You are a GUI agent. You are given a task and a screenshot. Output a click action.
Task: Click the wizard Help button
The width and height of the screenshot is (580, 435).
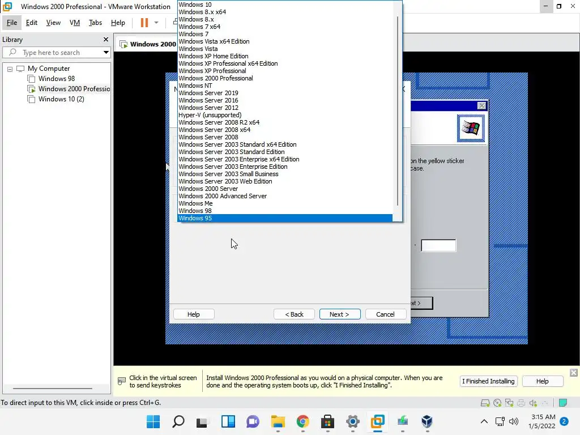point(194,314)
